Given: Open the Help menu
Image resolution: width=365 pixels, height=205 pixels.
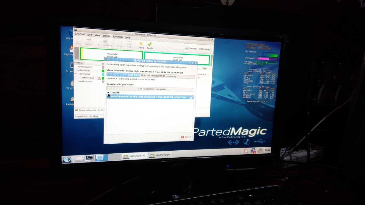Looking at the screenshot, I should [128, 37].
